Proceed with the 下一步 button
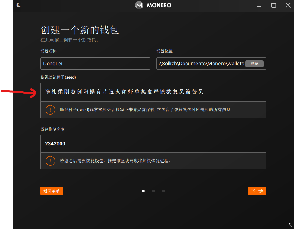Image resolution: width=294 pixels, height=229 pixels. (x=257, y=191)
